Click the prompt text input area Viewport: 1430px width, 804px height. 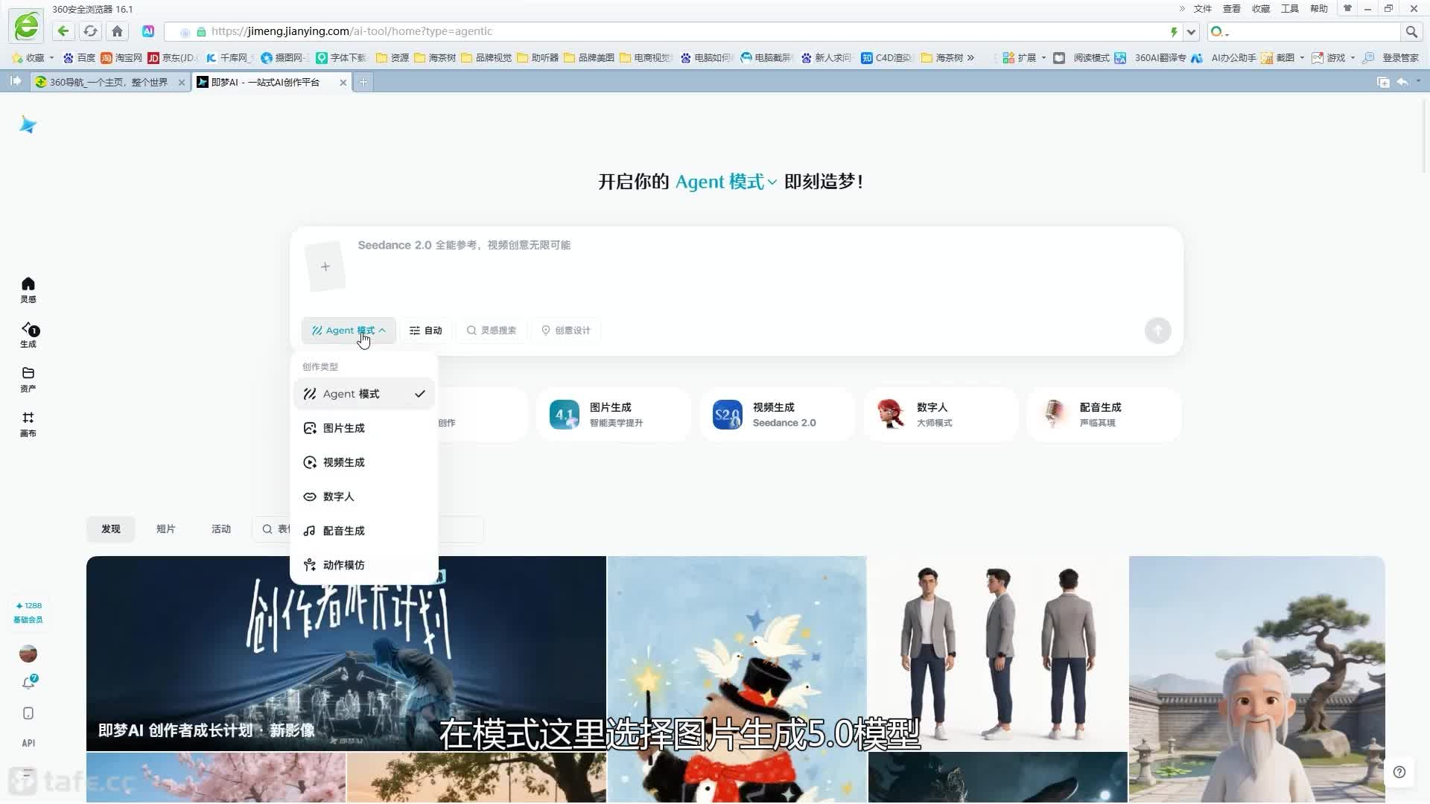click(x=763, y=268)
